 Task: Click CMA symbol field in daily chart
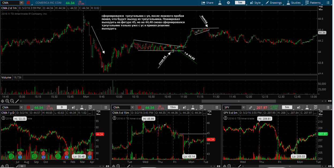click(x=10, y=107)
